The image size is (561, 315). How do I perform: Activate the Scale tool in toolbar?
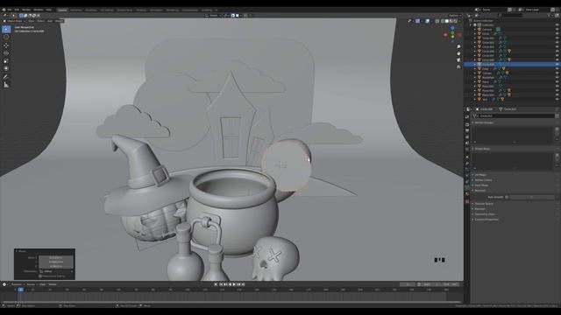pyautogui.click(x=6, y=60)
